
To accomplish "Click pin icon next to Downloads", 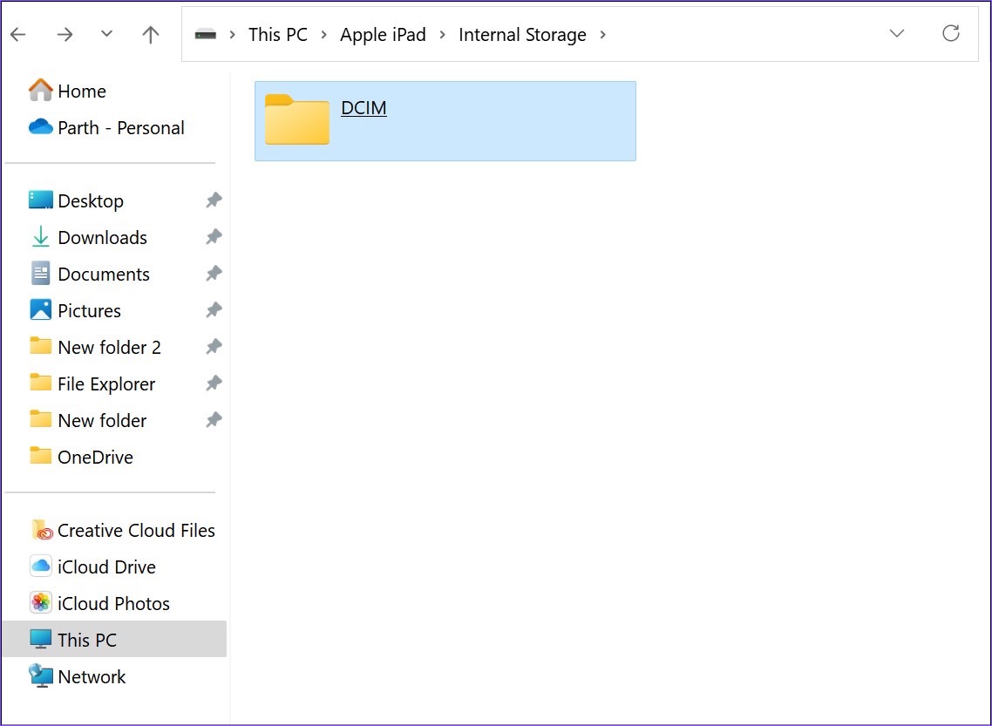I will point(214,237).
